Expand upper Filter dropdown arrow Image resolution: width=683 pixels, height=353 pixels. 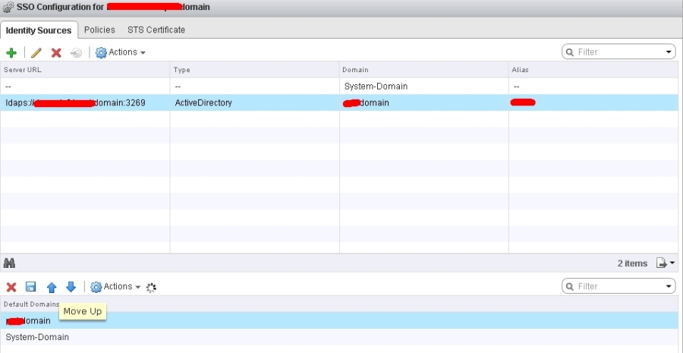pos(669,52)
